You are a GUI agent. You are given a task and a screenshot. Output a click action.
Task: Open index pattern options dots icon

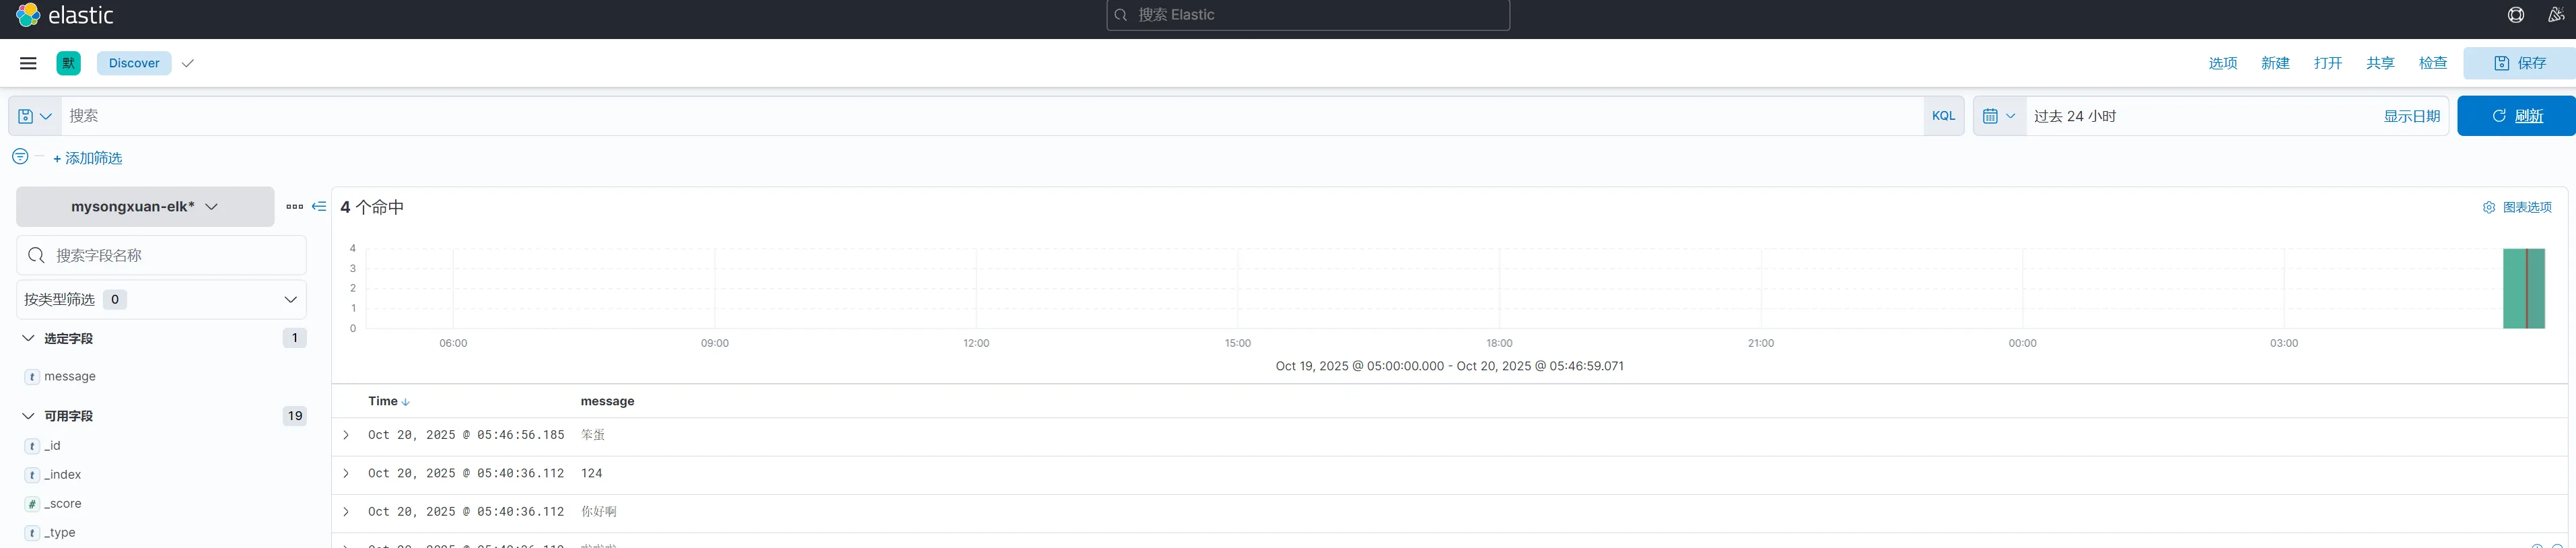294,207
